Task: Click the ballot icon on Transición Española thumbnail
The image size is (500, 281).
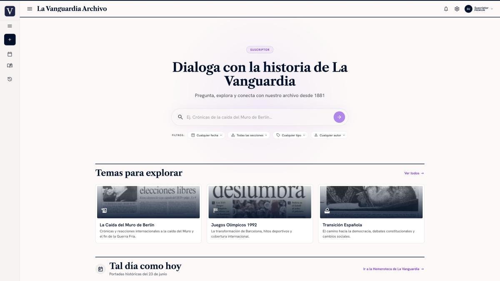Action: pos(327,211)
